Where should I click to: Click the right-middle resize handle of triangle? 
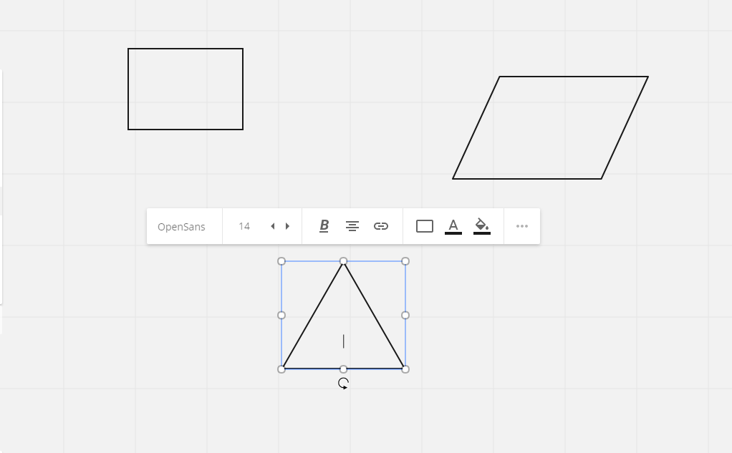click(405, 315)
